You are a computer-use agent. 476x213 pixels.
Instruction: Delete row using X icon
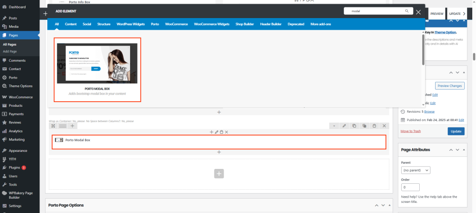[384, 126]
